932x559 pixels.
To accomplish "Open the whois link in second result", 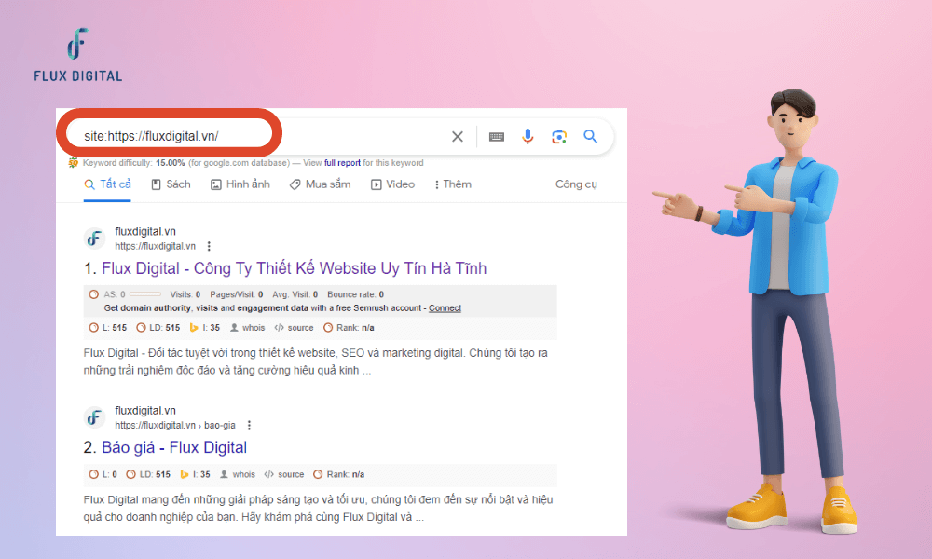I will click(238, 474).
